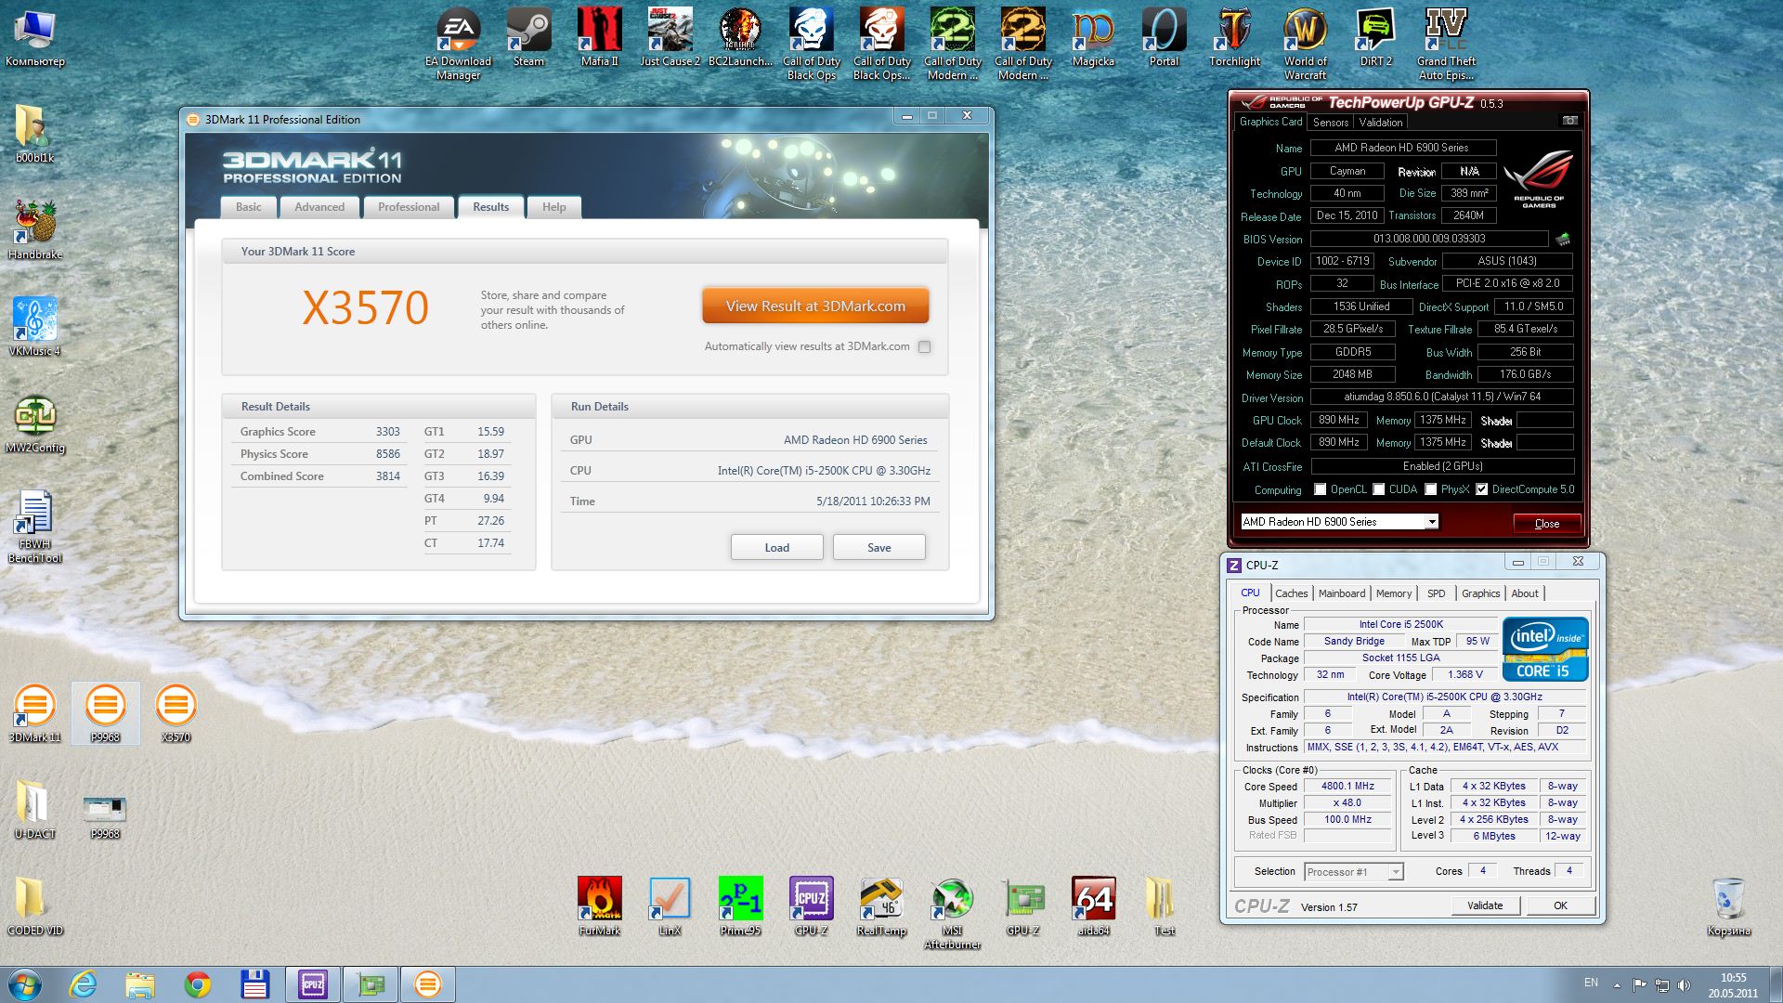Select the X3570 result file icon

tap(176, 712)
